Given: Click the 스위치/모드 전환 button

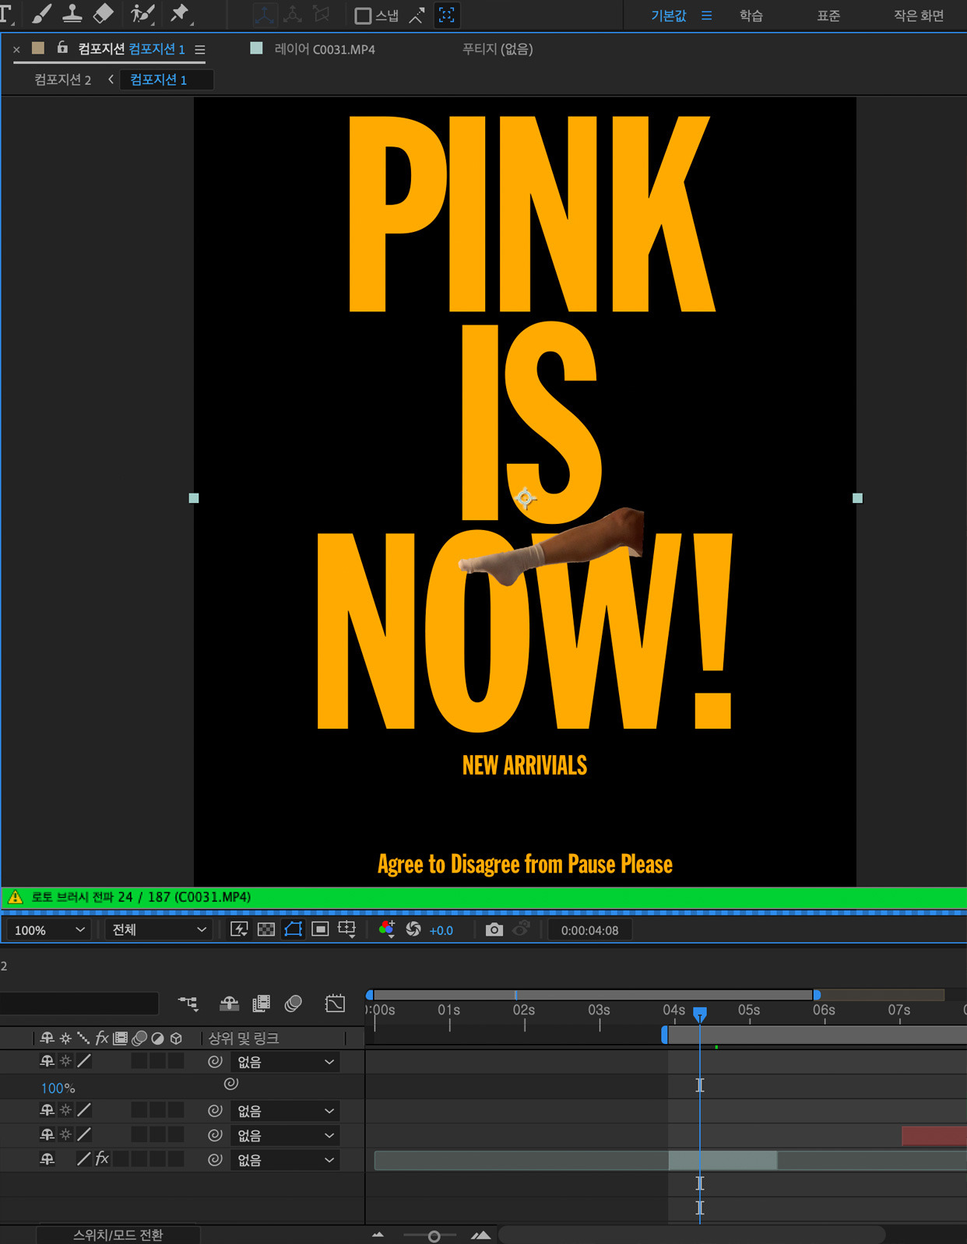Looking at the screenshot, I should pos(118,1235).
